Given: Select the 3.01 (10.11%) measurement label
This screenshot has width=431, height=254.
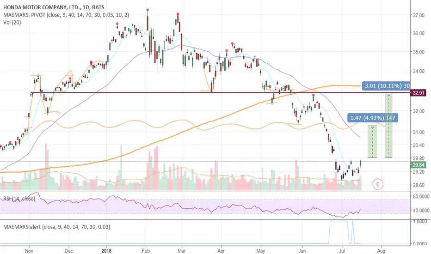Looking at the screenshot, I should 386,86.
